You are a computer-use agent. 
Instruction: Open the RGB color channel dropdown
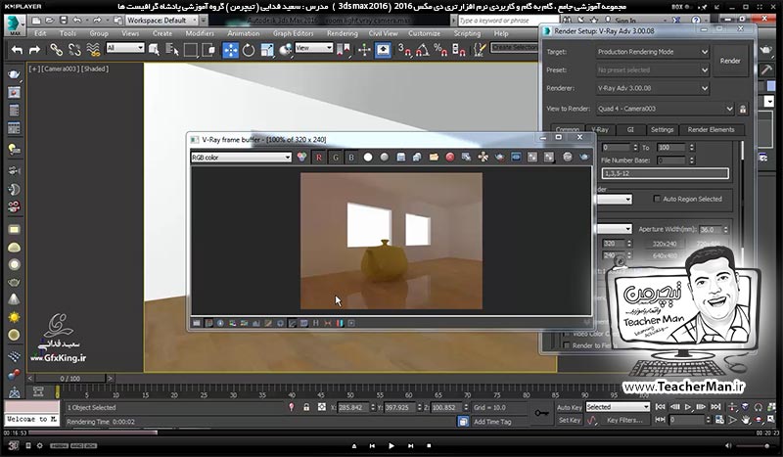coord(241,158)
